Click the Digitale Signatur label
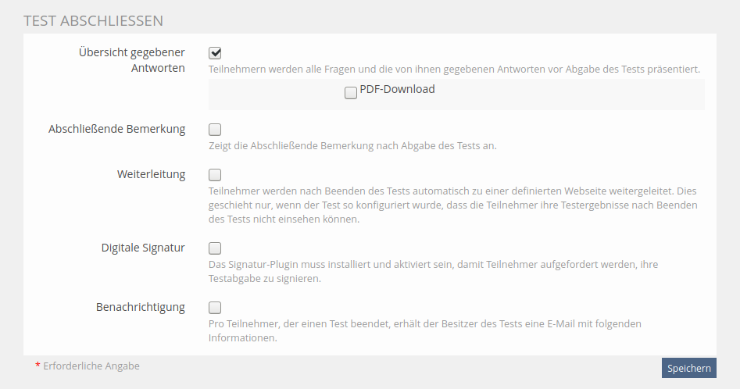Viewport: 740px width, 389px height. click(143, 248)
